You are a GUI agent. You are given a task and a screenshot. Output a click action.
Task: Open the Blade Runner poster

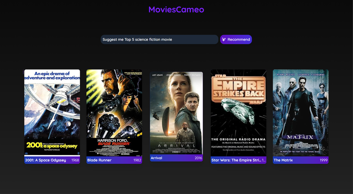tap(114, 113)
